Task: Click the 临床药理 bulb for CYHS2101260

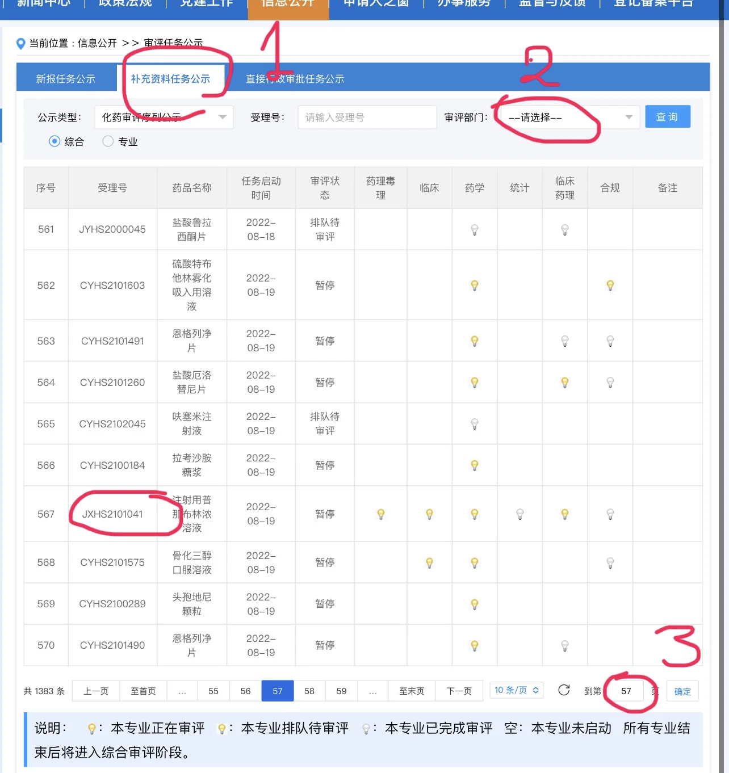Action: (x=565, y=383)
